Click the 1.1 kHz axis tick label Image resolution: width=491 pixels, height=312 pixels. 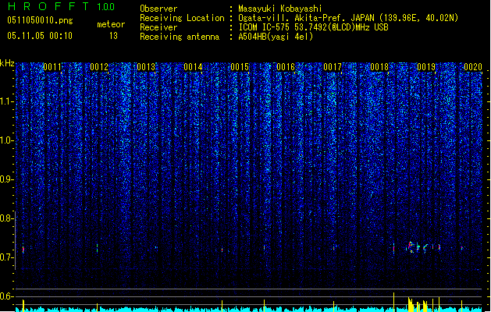[x=7, y=101]
